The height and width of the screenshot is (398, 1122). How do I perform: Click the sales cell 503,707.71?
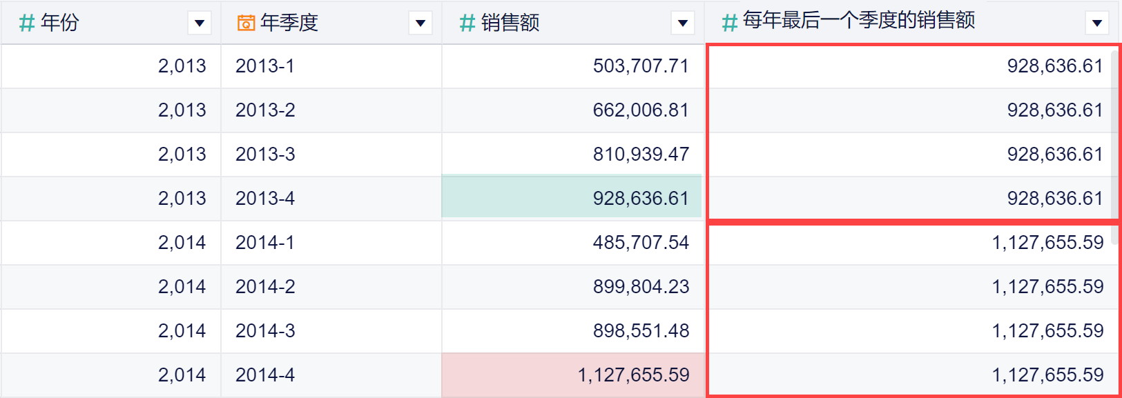(x=641, y=66)
